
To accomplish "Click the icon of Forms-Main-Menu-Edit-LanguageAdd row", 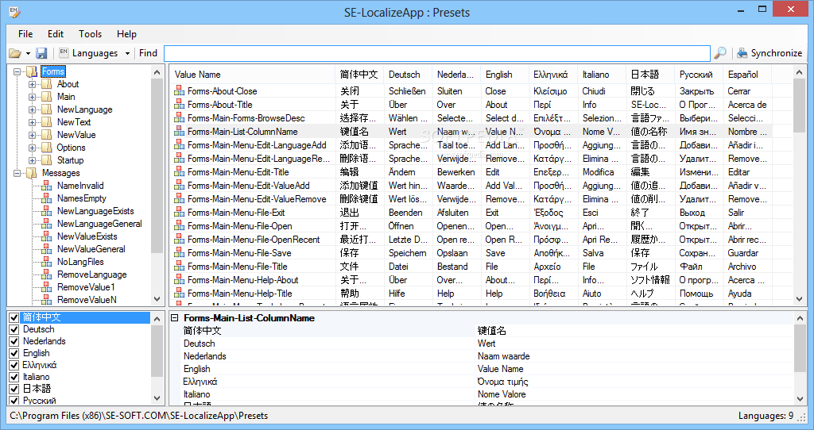I will point(179,145).
